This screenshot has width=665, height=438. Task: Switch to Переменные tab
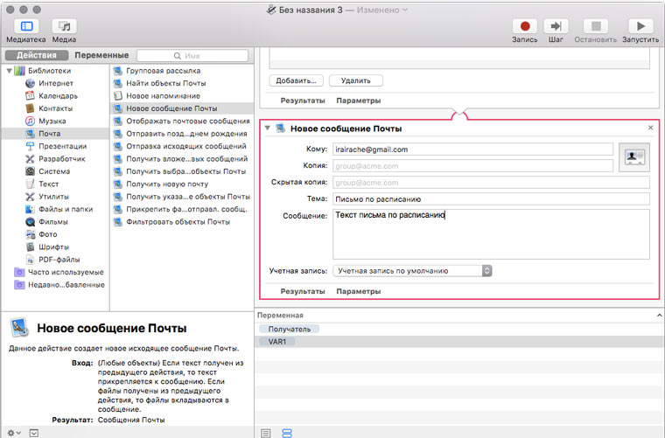tap(101, 55)
